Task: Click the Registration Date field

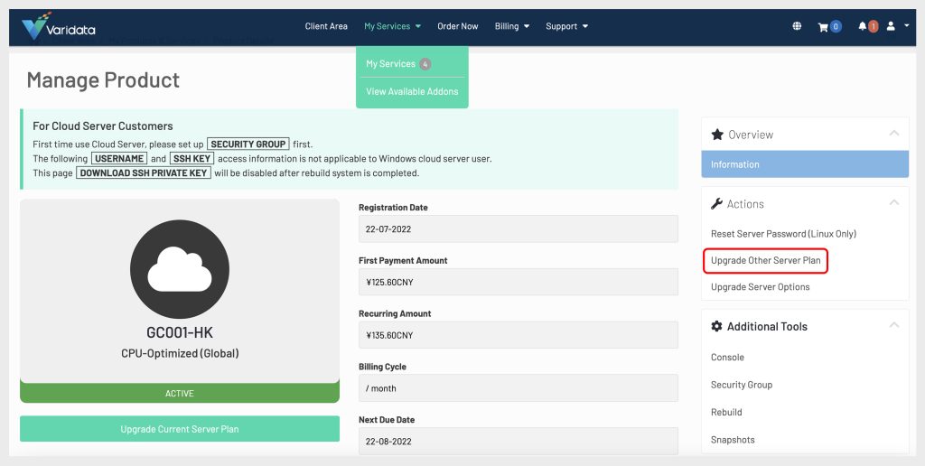Action: pos(518,228)
